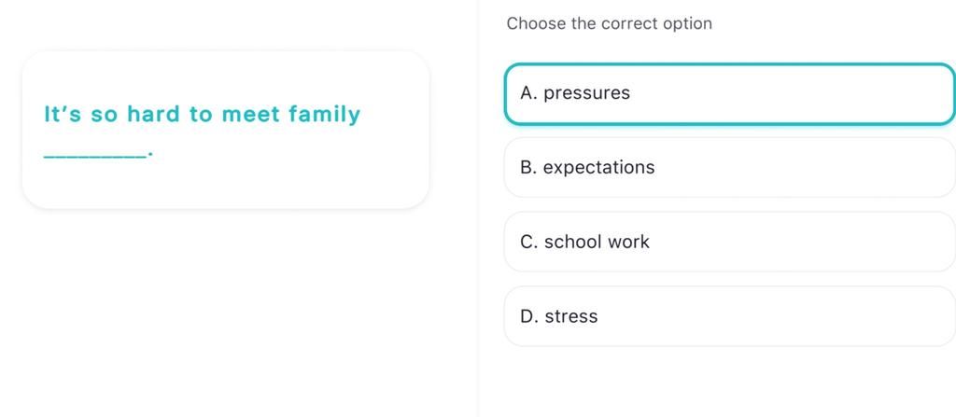Click the word 'stress' in the last option
The width and height of the screenshot is (956, 417).
click(x=570, y=317)
